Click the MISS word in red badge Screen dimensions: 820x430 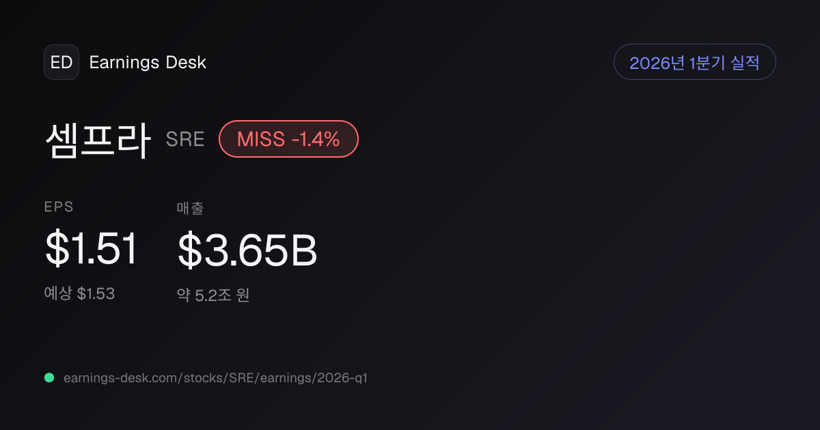[x=260, y=139]
